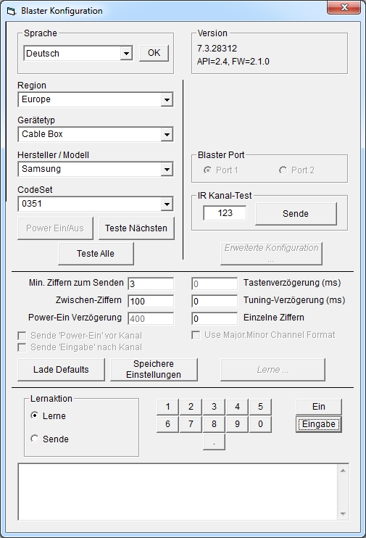
Task: Click the Teste Nächsten button
Action: point(136,228)
